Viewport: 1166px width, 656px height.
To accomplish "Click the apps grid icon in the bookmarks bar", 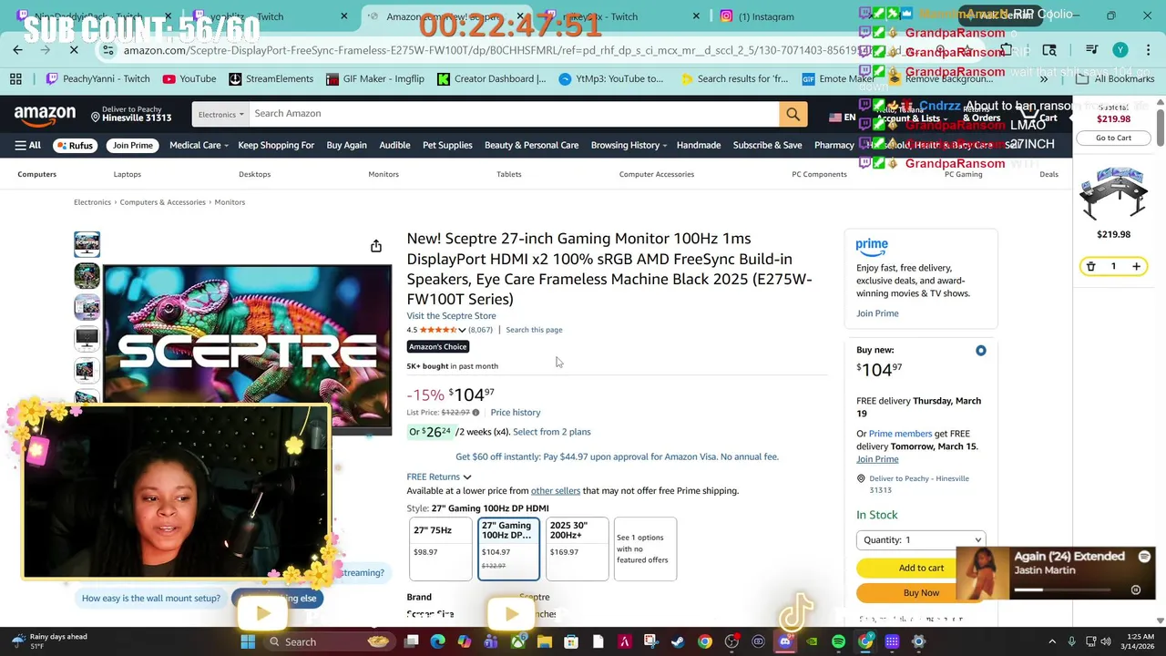I will point(15,78).
